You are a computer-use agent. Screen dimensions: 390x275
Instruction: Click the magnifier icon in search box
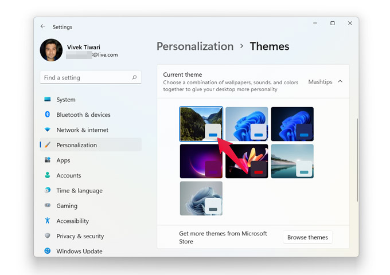pos(134,77)
